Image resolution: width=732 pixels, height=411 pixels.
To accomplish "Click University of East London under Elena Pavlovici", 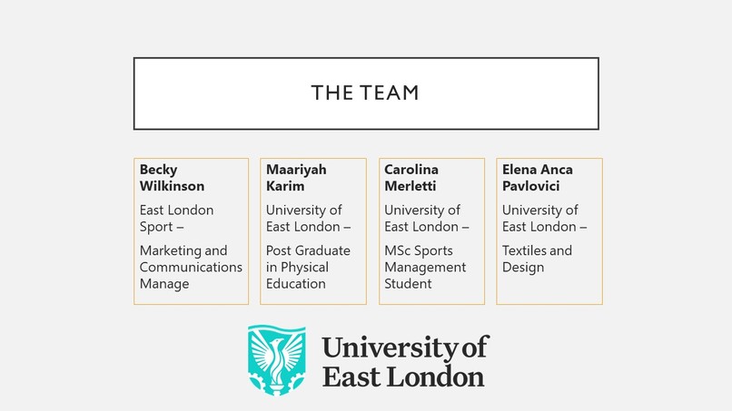I will click(544, 219).
